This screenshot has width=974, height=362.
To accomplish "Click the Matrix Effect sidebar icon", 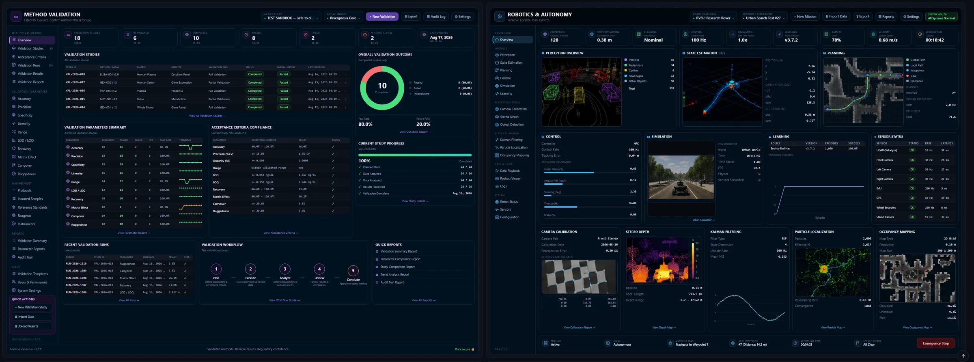I will click(x=14, y=157).
